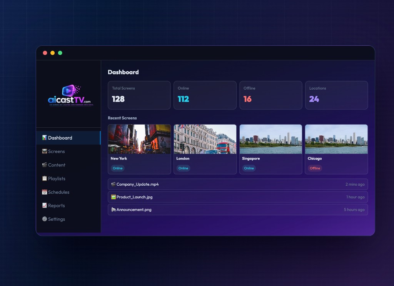Click the Recent Screens heading
Viewport: 394px width, 286px height.
(x=122, y=118)
